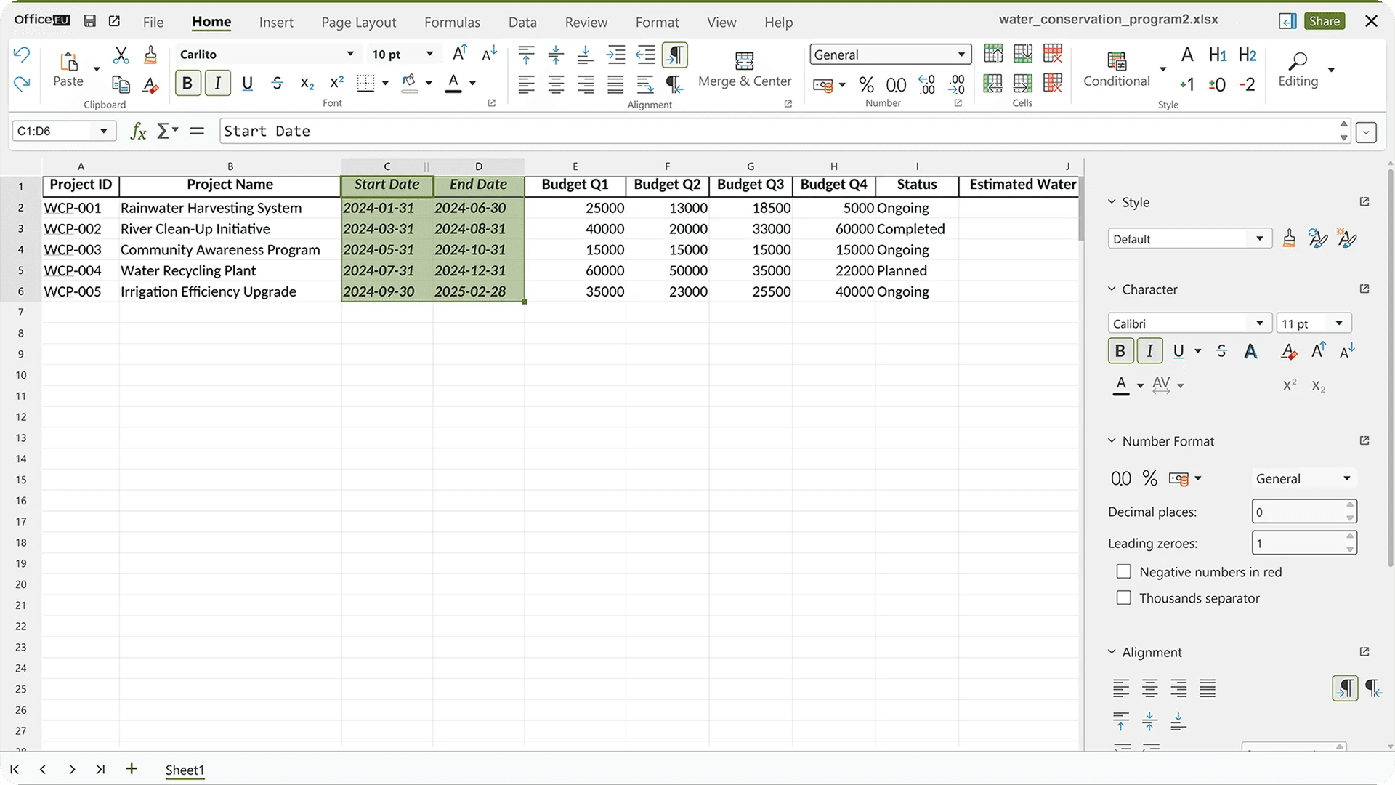This screenshot has width=1395, height=785.
Task: Enable Negative numbers in red
Action: click(x=1123, y=571)
